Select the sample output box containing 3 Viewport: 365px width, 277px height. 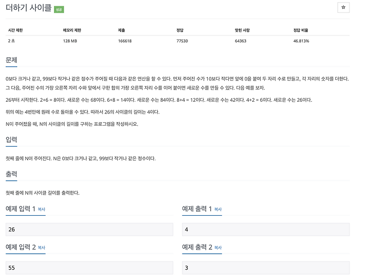pyautogui.click(x=266, y=268)
